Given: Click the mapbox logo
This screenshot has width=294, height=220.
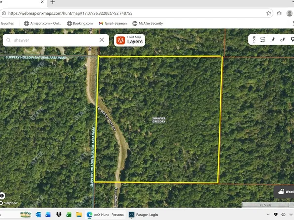Looking at the screenshot, I should point(9,203).
